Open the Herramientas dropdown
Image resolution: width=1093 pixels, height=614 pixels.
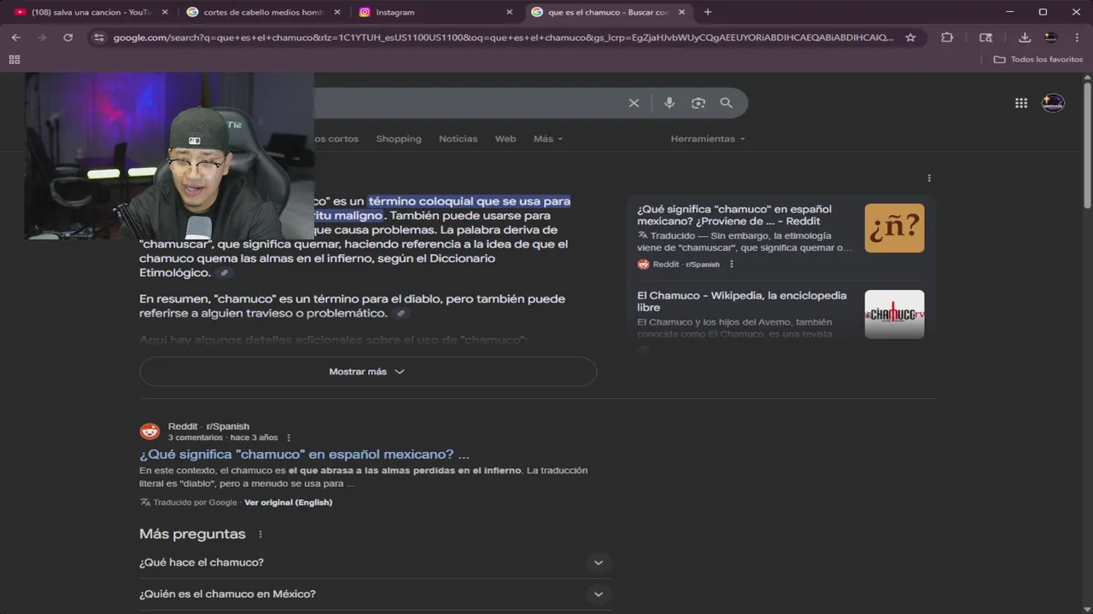coord(707,139)
